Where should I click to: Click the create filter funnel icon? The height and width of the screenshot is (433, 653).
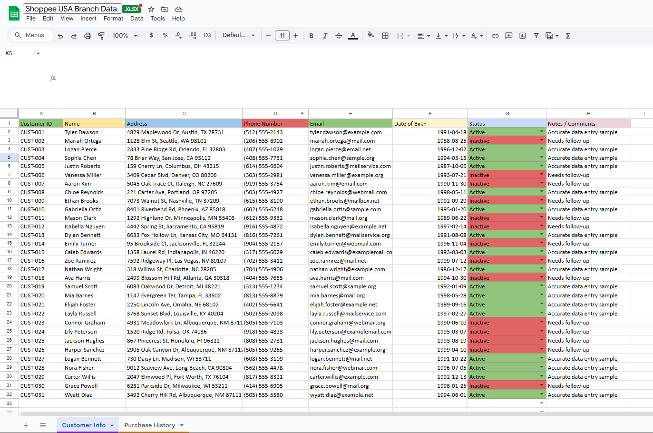[536, 36]
